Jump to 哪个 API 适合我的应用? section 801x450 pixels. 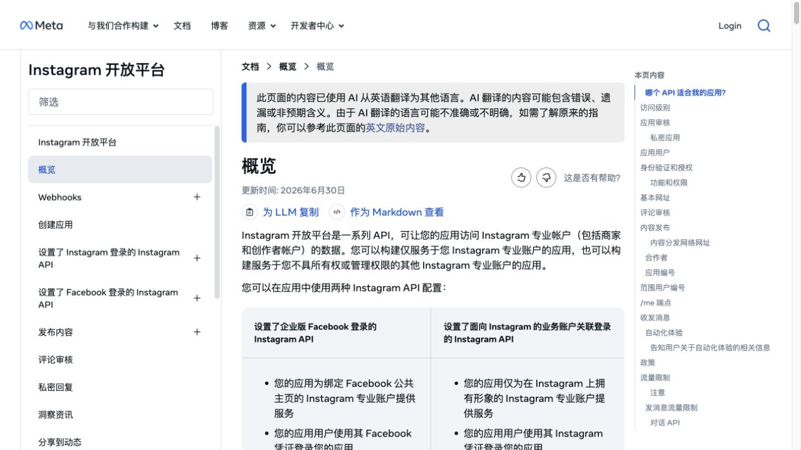pyautogui.click(x=685, y=92)
